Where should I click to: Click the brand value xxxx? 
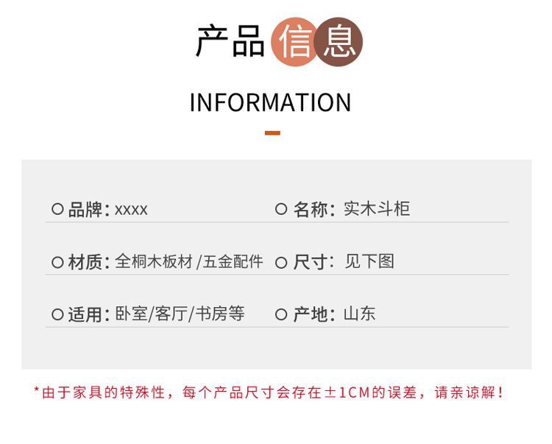(x=131, y=210)
